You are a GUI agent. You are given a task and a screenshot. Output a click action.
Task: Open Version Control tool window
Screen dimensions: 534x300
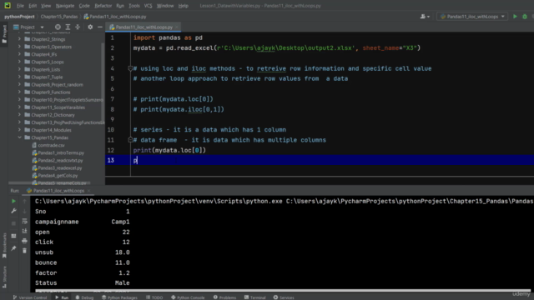click(x=30, y=297)
